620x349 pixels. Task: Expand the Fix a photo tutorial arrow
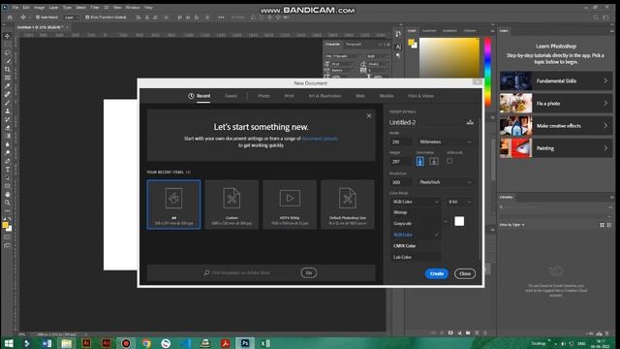click(605, 104)
